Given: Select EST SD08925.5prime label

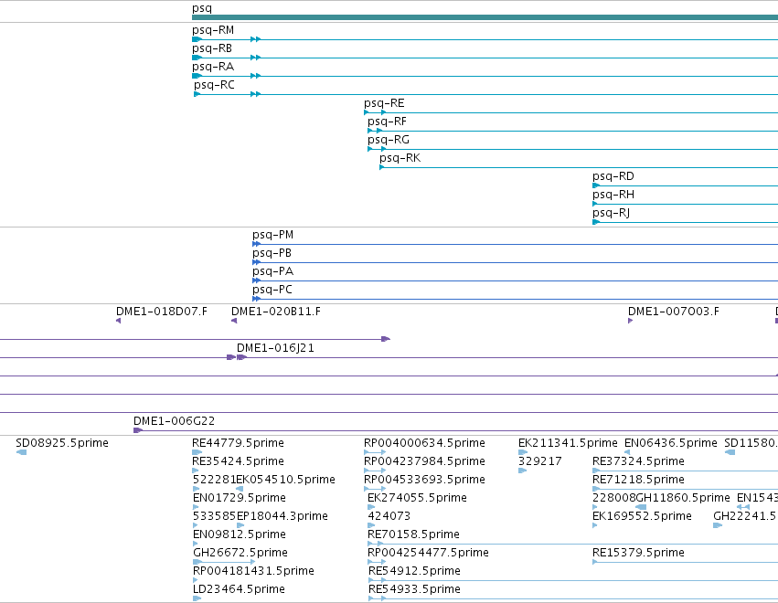Looking at the screenshot, I should (x=62, y=443).
